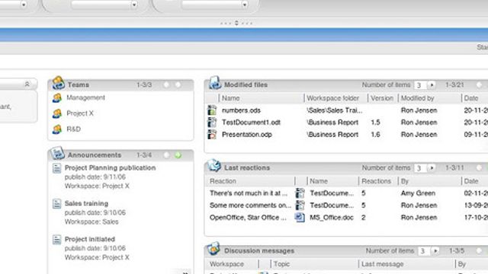Viewport: 488px width, 274px height.
Task: Click Number of items field in Discussion messages
Action: 424,251
